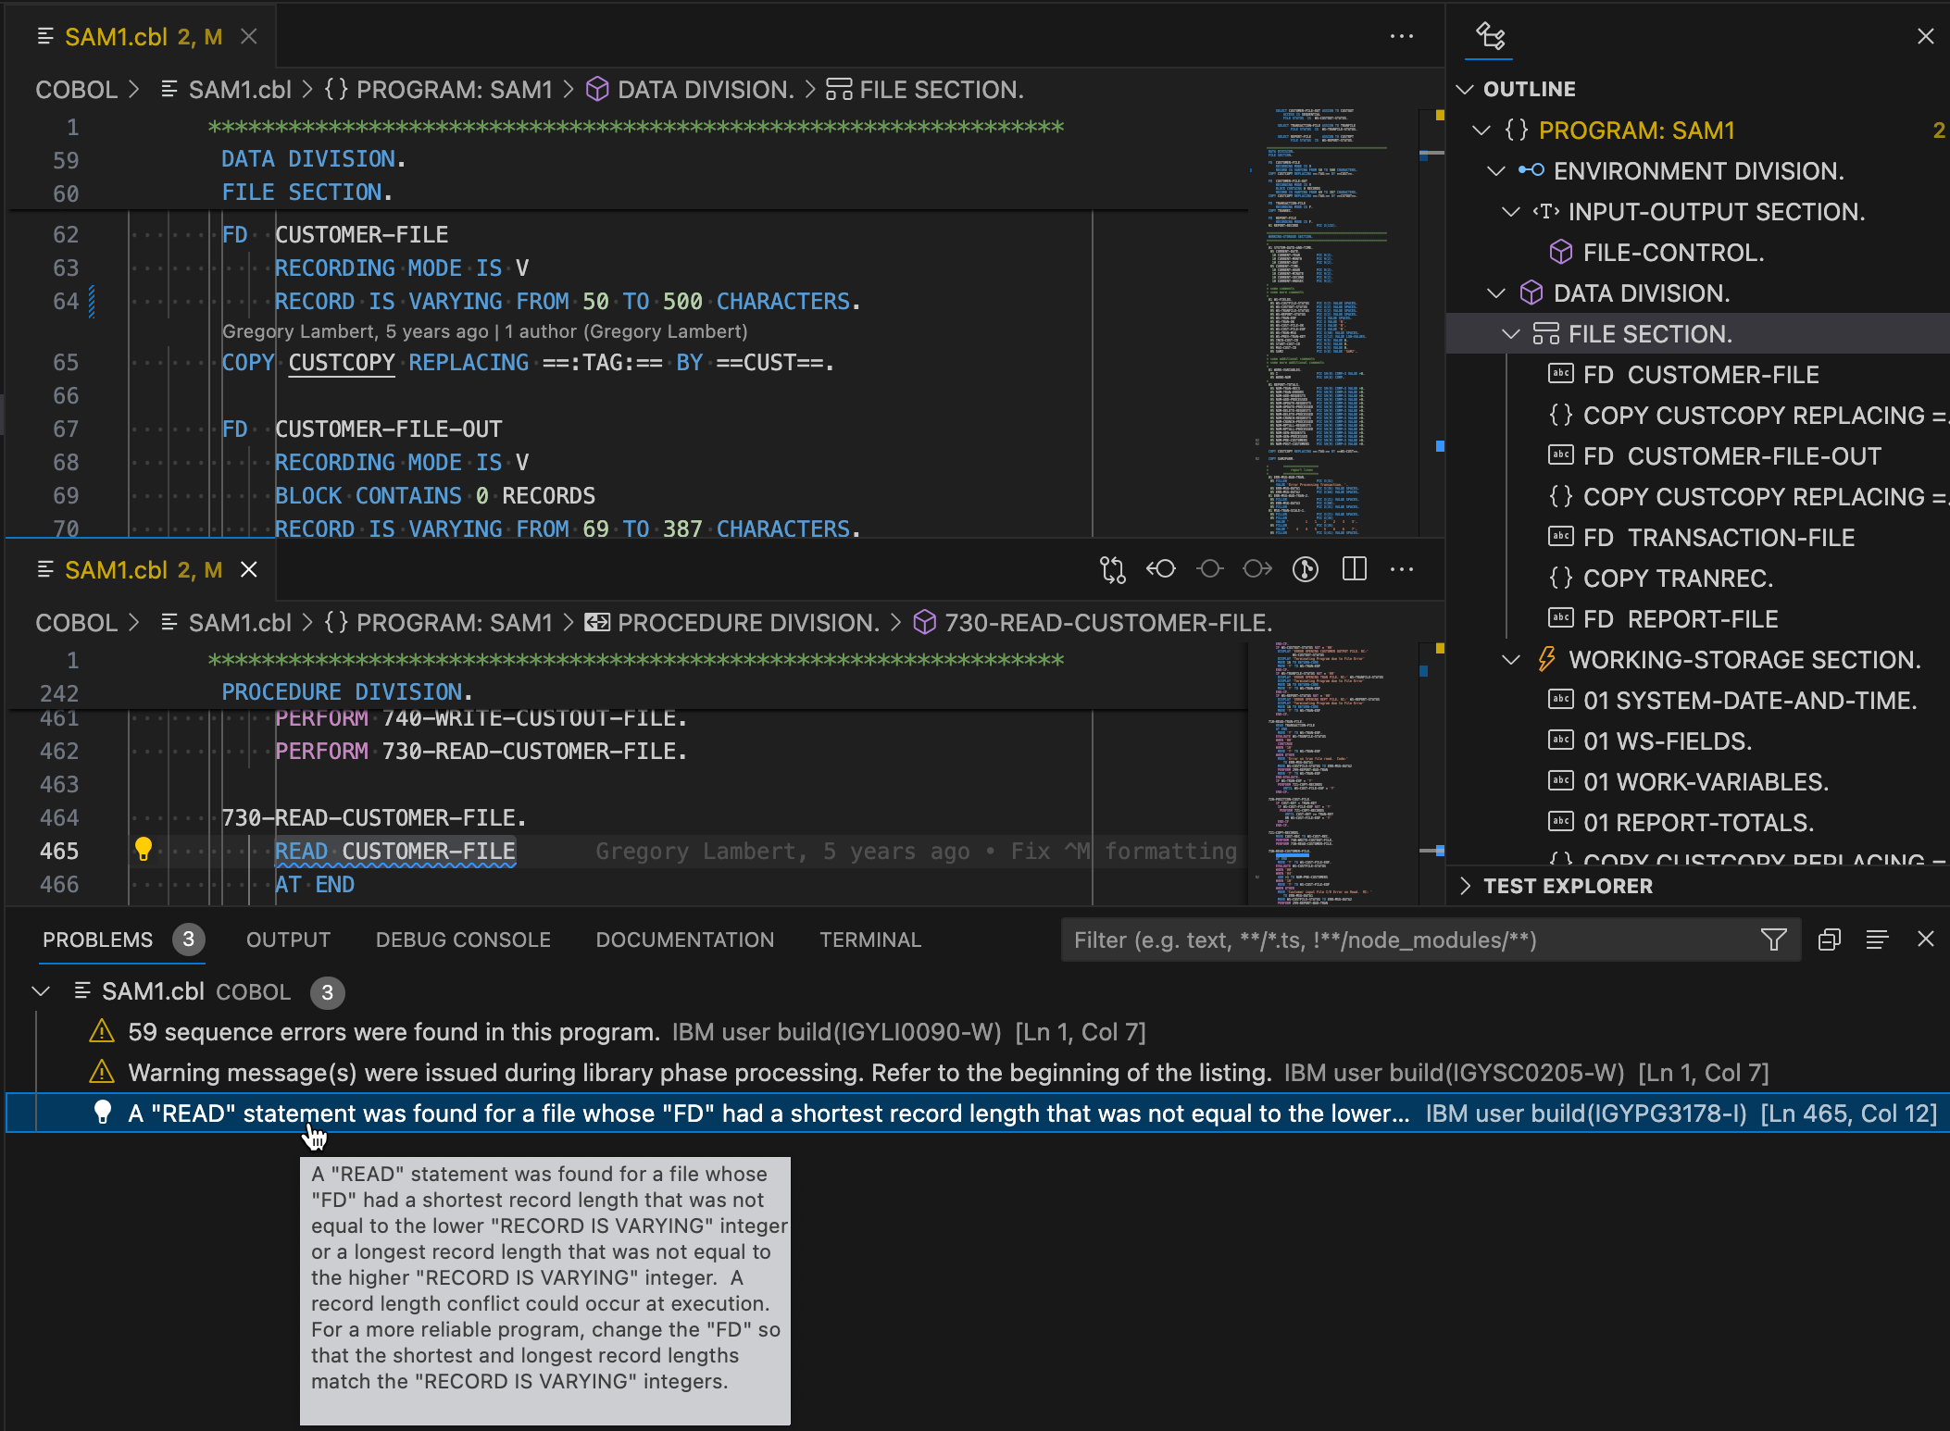
Task: Collapse ENVIRONMENT DIVISION. in outline
Action: tap(1495, 171)
